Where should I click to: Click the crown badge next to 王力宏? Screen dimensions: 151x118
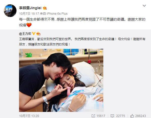(38, 33)
